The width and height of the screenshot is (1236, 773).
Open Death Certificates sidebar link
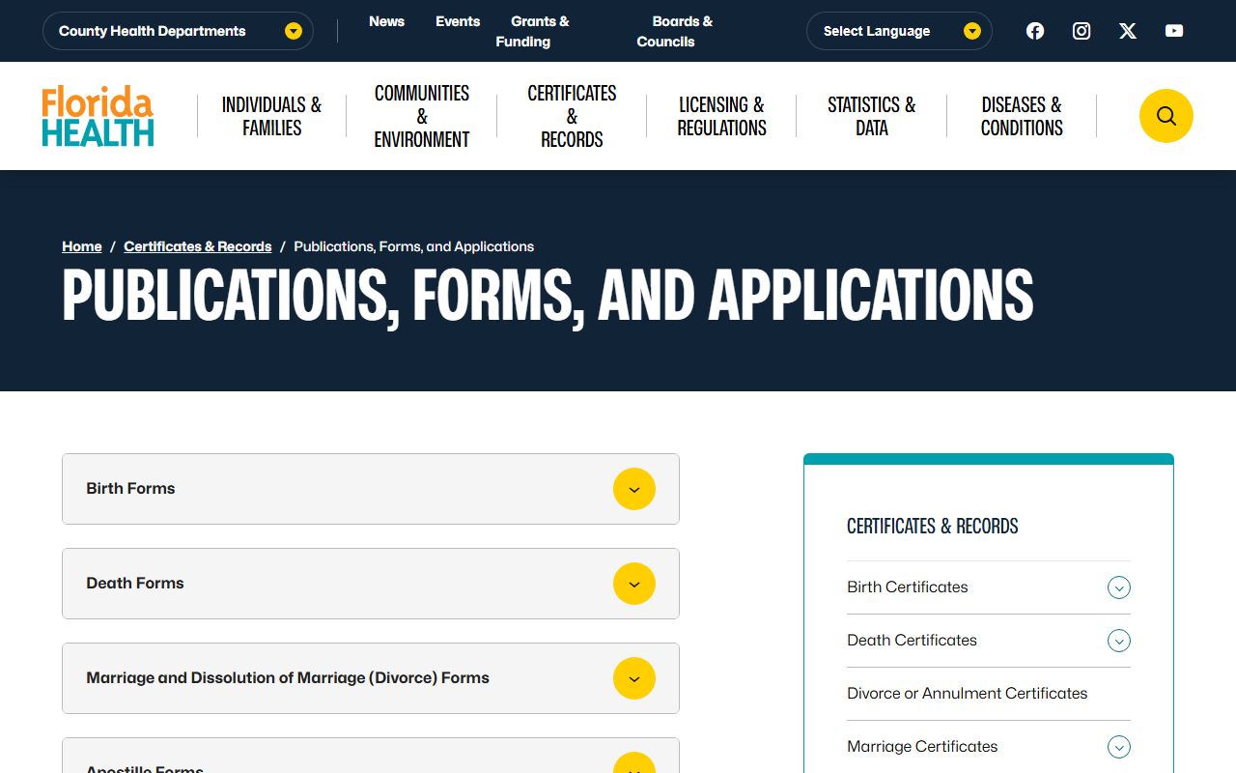point(913,641)
